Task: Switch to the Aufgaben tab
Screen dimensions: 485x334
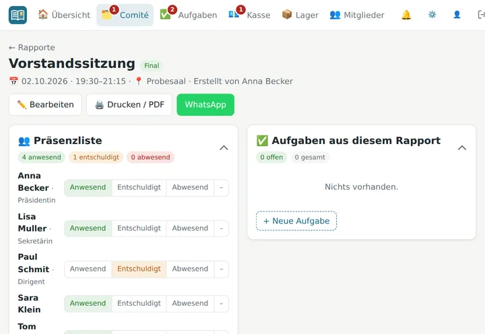Action: 189,15
